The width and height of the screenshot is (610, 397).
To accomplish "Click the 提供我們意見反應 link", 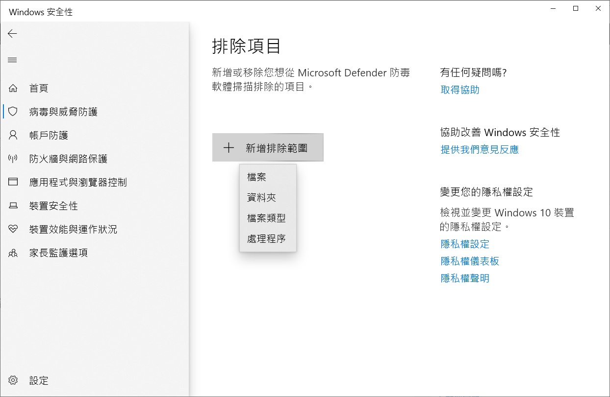I will tap(480, 150).
